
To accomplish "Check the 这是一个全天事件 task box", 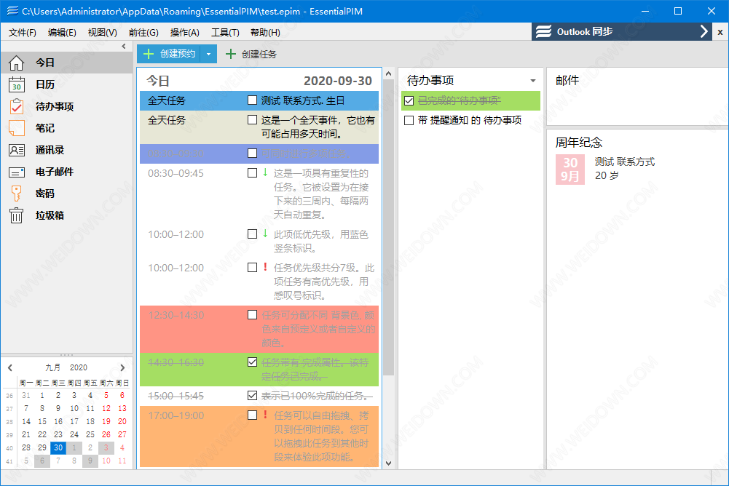I will point(252,120).
